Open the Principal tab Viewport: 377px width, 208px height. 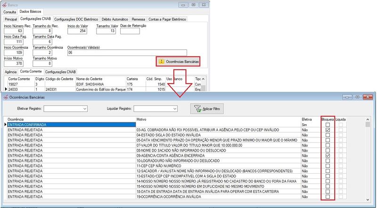tap(11, 19)
